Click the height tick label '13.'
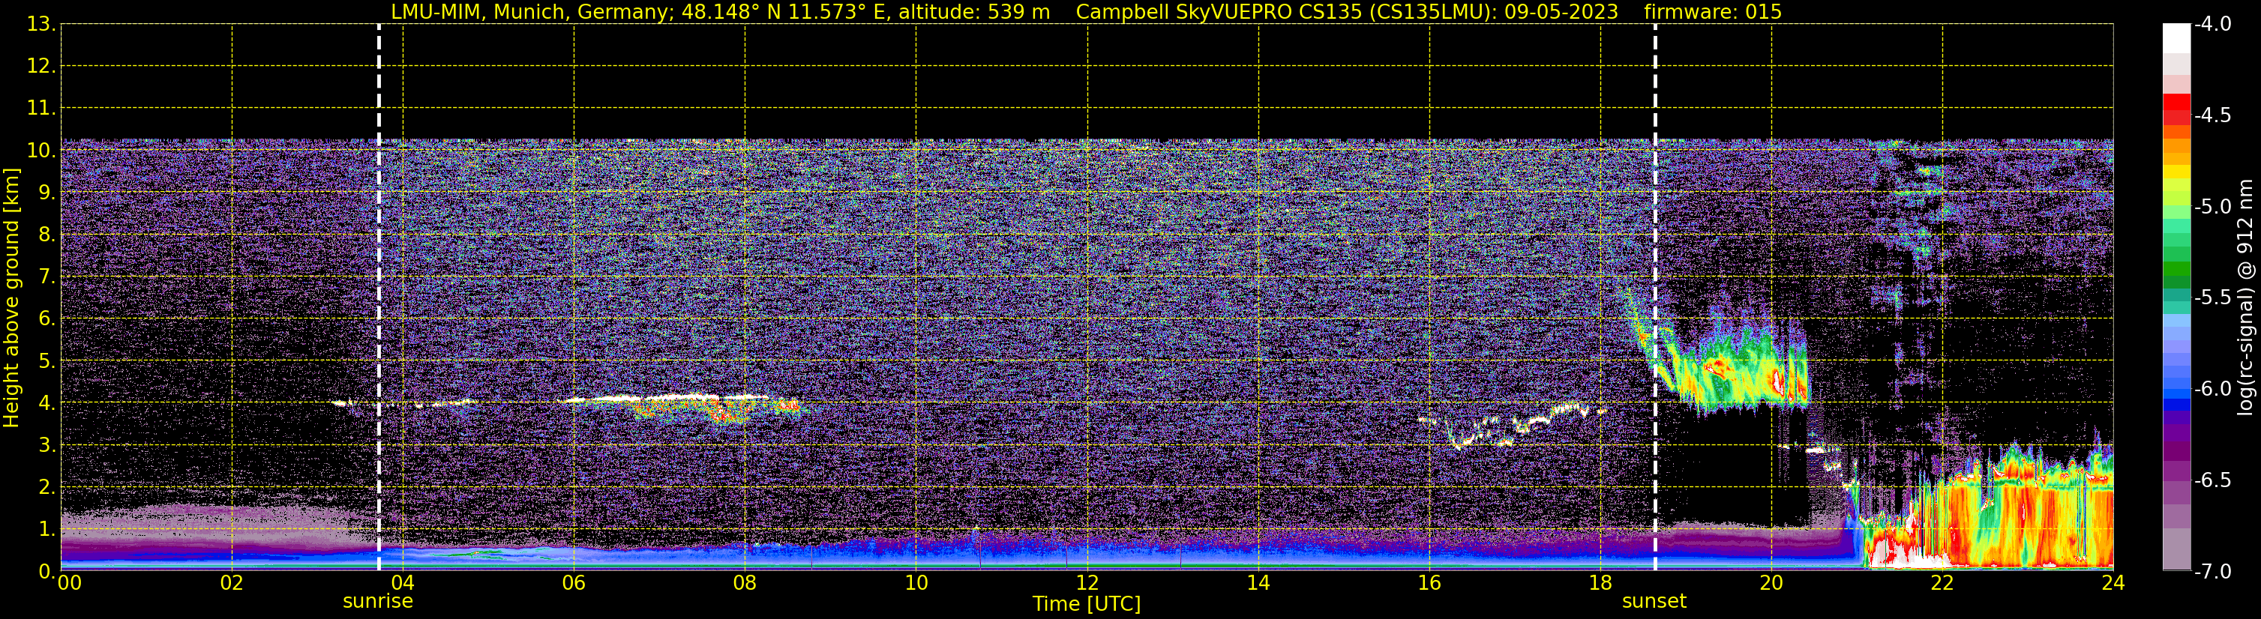 (x=40, y=24)
